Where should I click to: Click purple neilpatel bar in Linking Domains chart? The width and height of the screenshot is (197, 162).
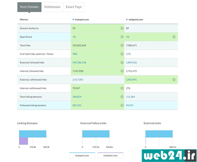23,141
